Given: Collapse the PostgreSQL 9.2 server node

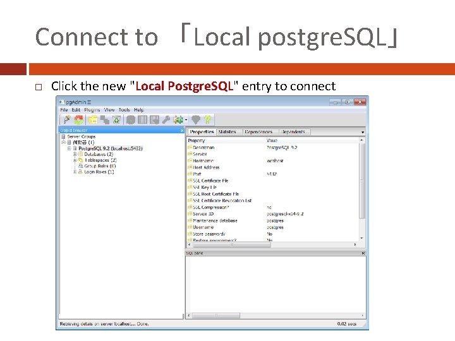Looking at the screenshot, I should click(69, 148).
